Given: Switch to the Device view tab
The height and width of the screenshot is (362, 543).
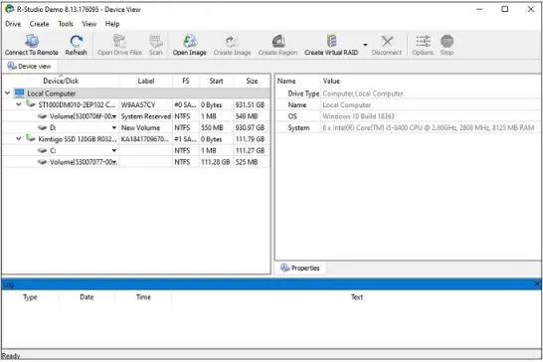Looking at the screenshot, I should click(30, 66).
